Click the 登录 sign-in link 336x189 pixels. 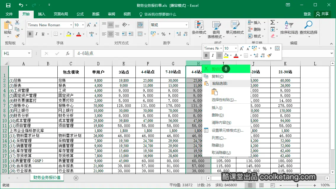coord(307,14)
